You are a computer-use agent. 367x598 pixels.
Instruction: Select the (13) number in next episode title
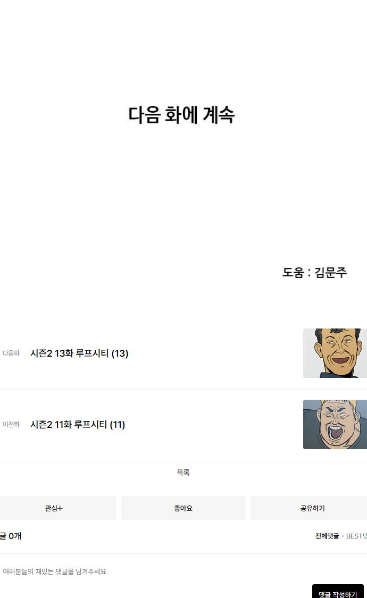pos(120,353)
